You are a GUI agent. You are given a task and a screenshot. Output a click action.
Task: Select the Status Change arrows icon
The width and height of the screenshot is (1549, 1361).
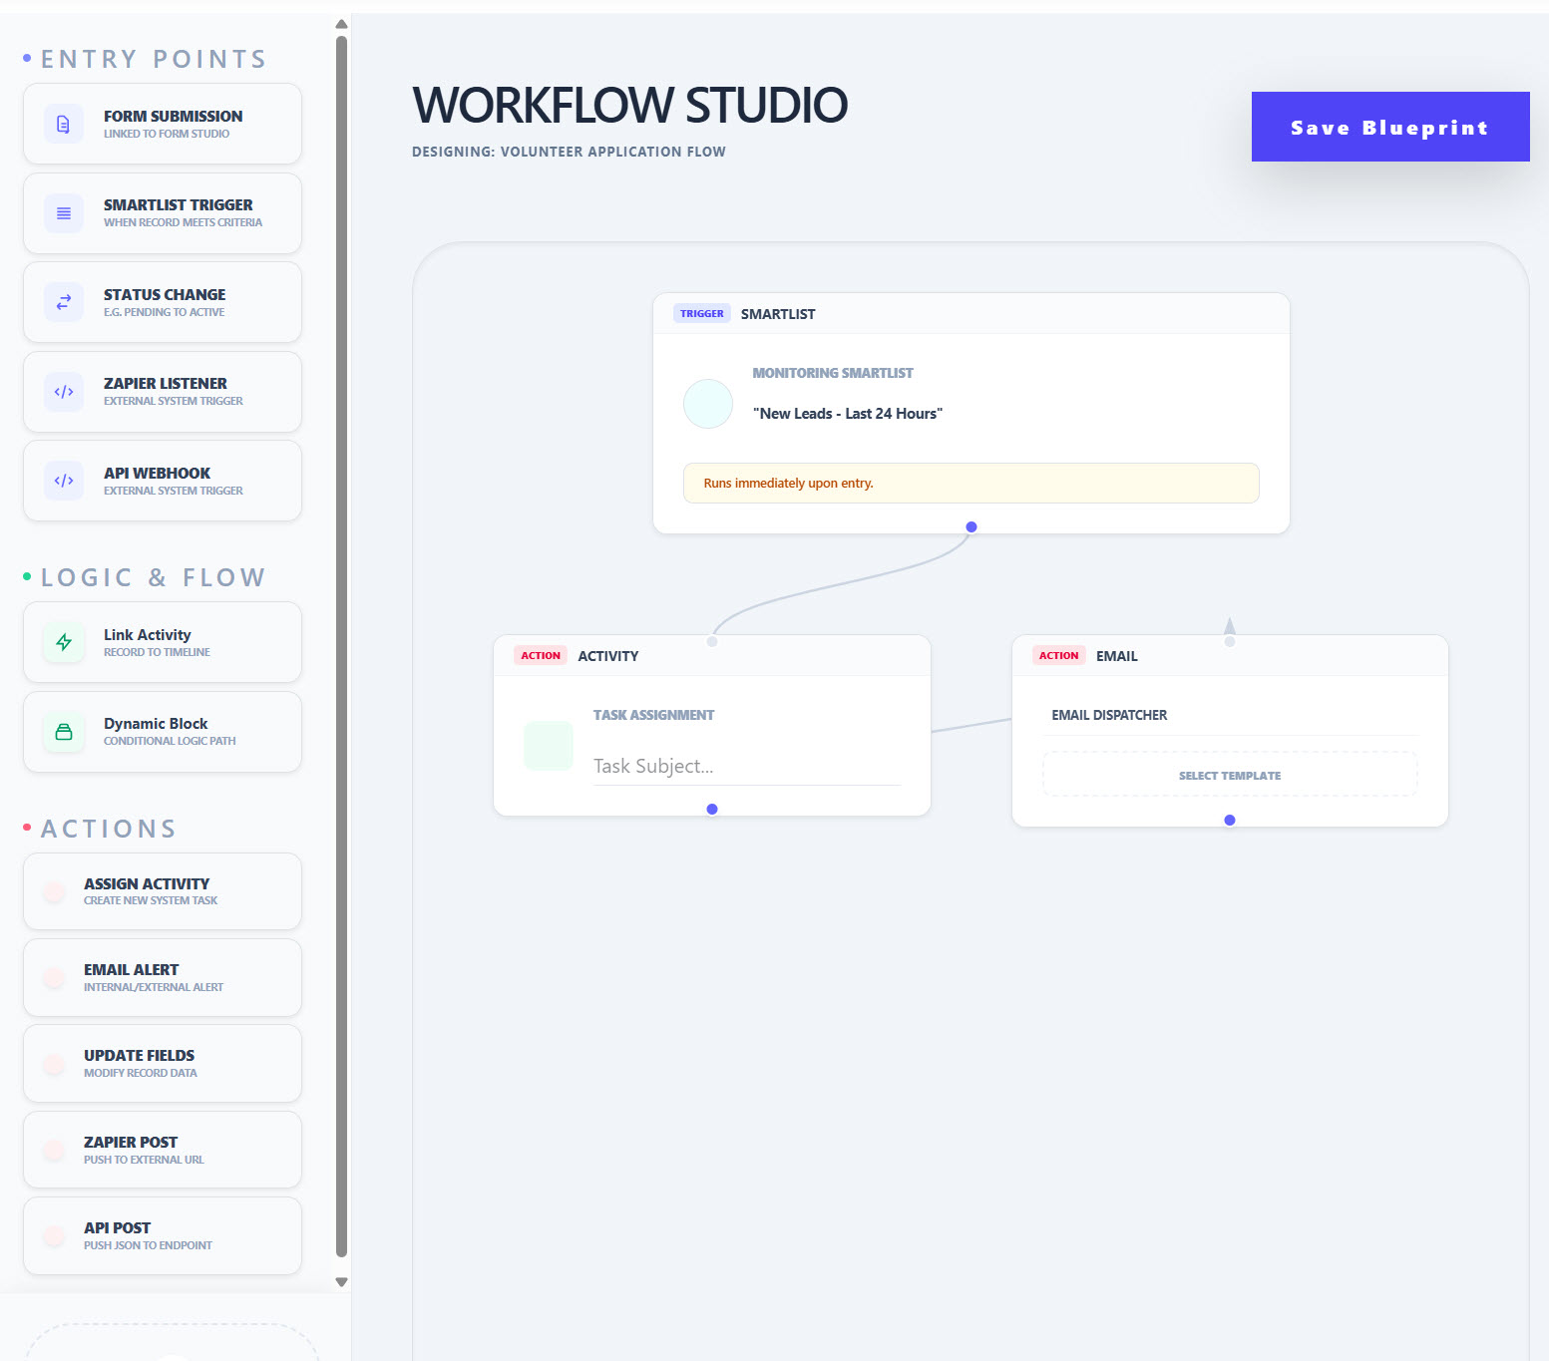tap(63, 301)
